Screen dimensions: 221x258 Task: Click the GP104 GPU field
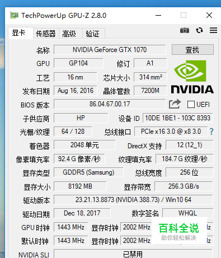[78, 63]
